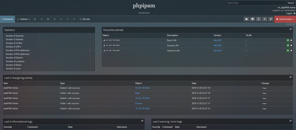Image resolution: width=296 pixels, height=130 pixels.
Task: Add address to 10.122.193.0/24 via green plus
Action: (x=288, y=50)
